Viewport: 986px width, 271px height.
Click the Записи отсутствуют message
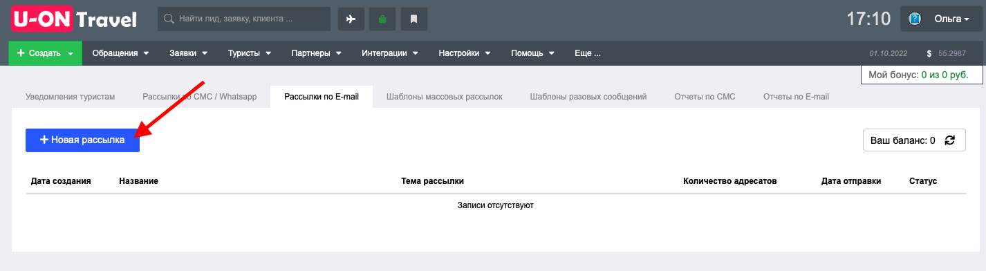tap(496, 205)
